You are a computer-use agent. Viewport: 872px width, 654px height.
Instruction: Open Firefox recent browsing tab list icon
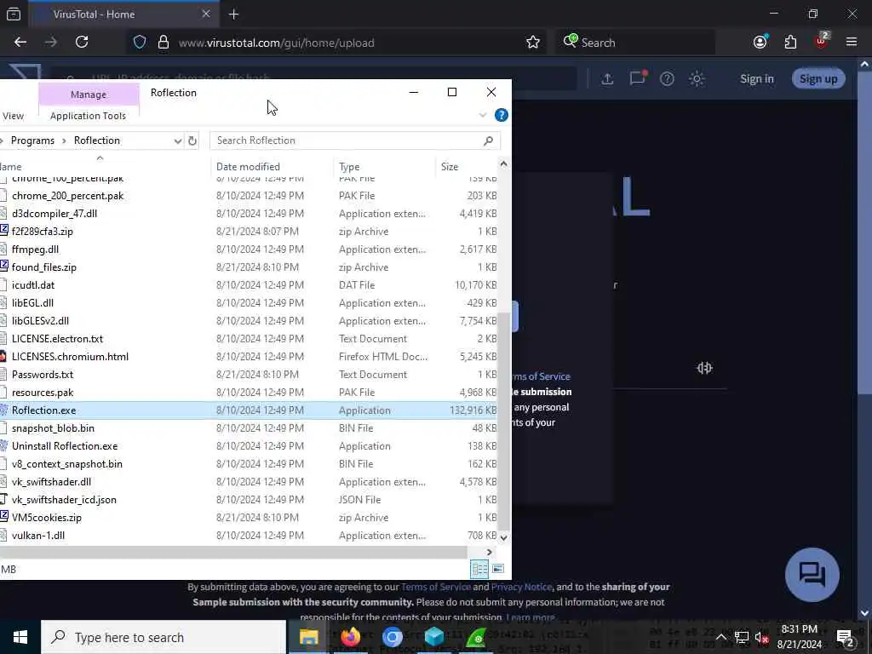pyautogui.click(x=14, y=14)
